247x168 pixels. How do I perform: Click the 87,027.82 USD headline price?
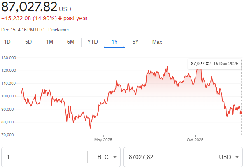coord(29,7)
